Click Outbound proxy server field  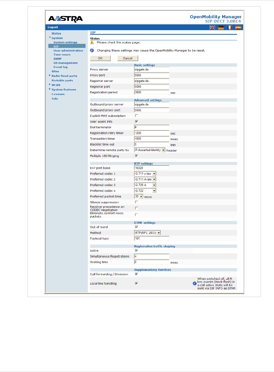coord(152,104)
